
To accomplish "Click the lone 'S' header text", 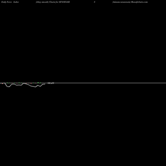I will point(95,2).
